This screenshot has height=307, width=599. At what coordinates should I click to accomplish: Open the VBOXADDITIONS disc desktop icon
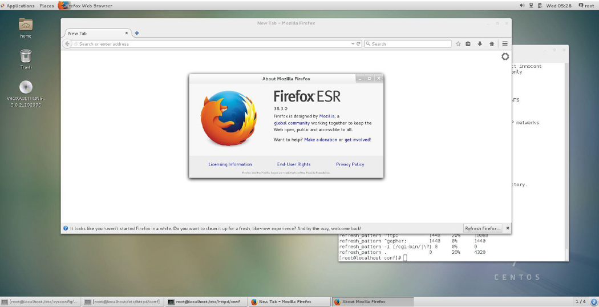tap(26, 94)
